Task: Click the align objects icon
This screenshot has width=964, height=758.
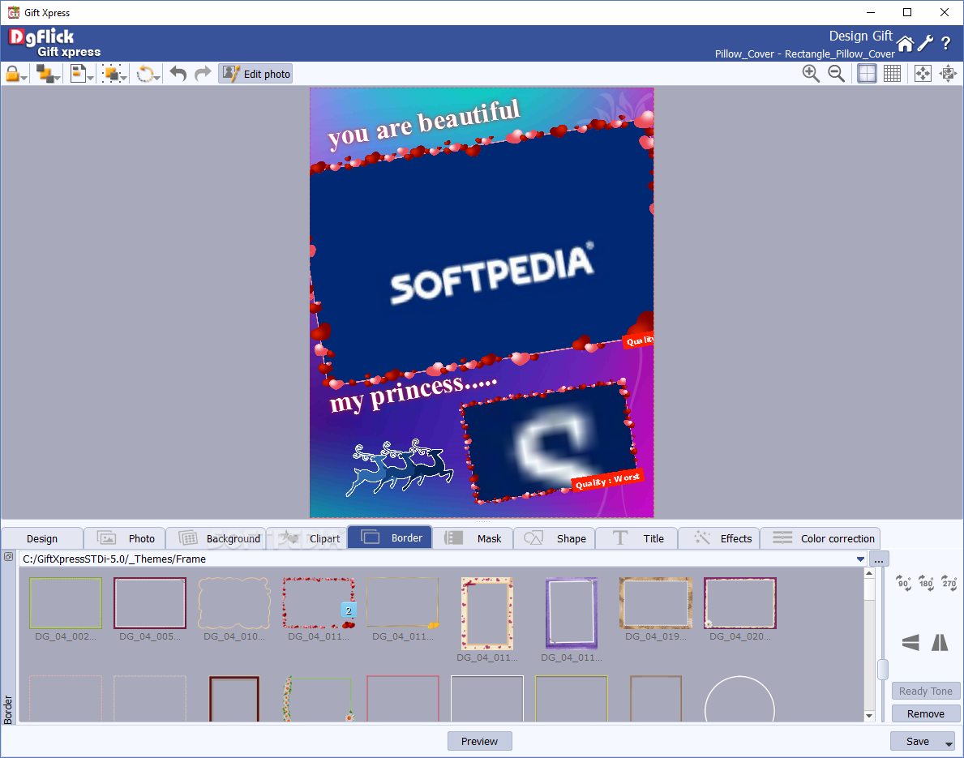Action: click(78, 74)
